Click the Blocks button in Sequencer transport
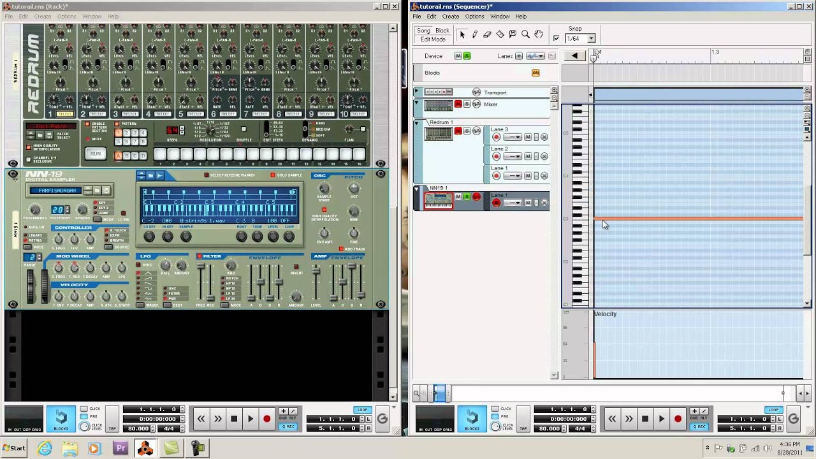Viewport: 816px width, 459px height. (x=472, y=418)
